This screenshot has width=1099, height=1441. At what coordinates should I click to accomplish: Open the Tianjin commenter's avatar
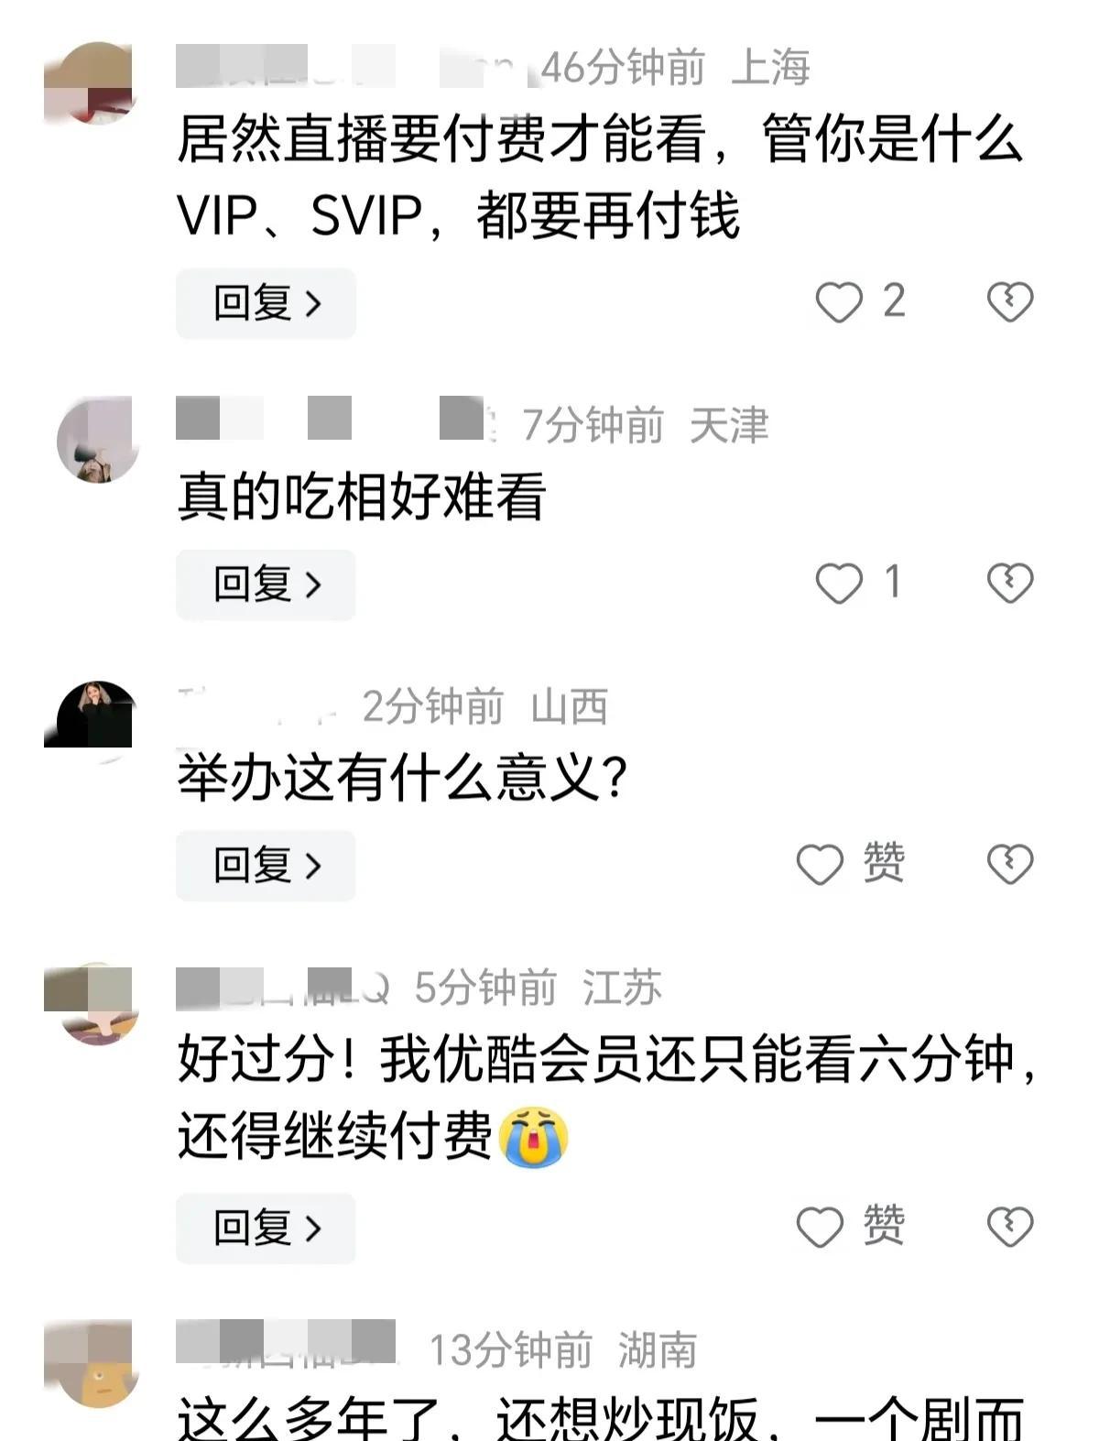click(97, 440)
